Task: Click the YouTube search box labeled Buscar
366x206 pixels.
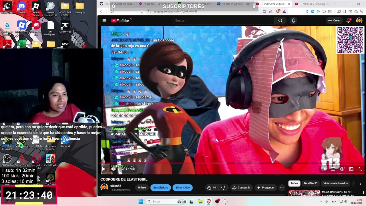Action: 223,21
